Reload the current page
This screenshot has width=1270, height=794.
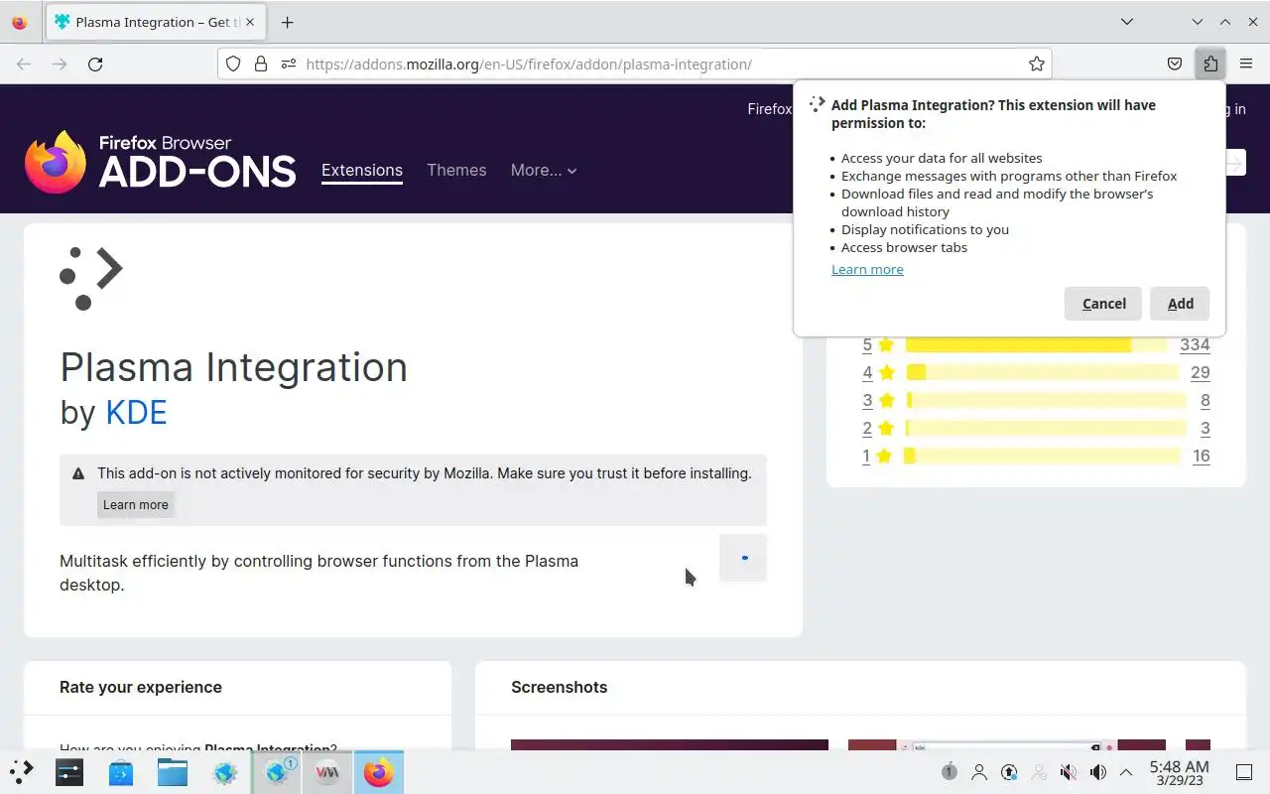(x=95, y=64)
